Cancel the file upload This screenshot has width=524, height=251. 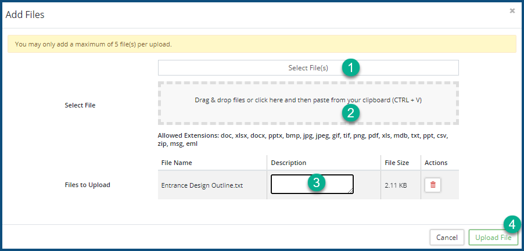pyautogui.click(x=447, y=238)
